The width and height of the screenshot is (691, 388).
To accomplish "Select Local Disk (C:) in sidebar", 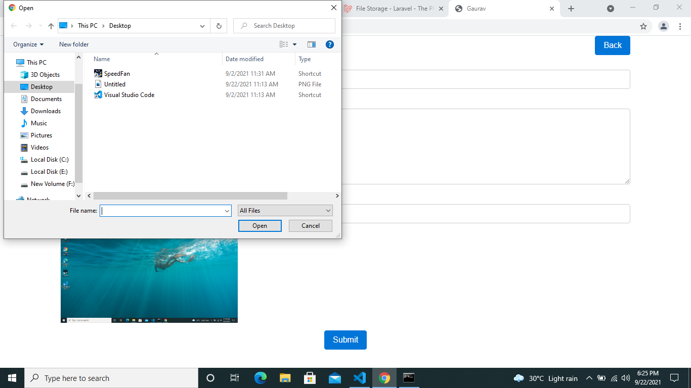I will [49, 160].
